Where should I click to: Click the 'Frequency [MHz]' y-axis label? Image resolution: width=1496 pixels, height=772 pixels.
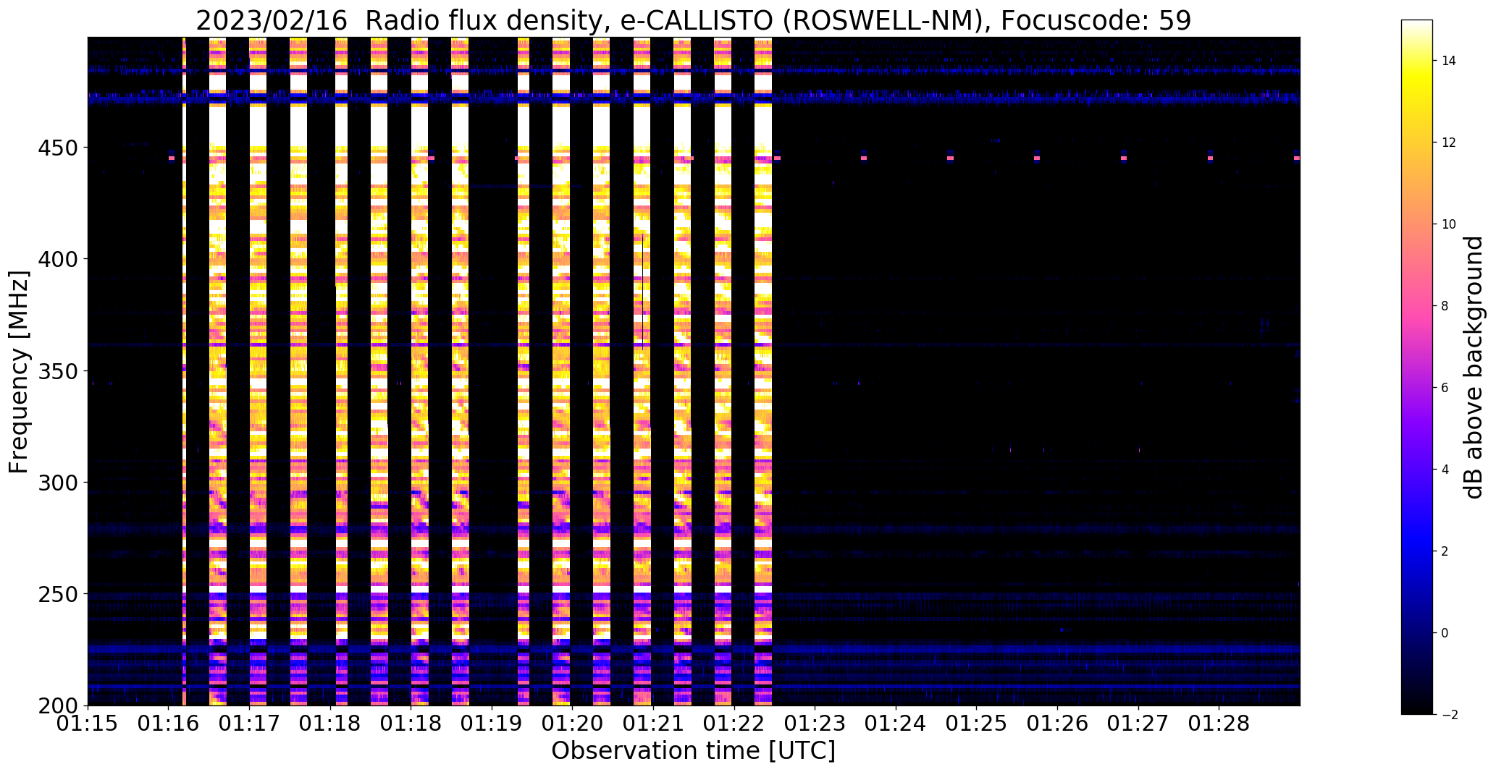(18, 372)
